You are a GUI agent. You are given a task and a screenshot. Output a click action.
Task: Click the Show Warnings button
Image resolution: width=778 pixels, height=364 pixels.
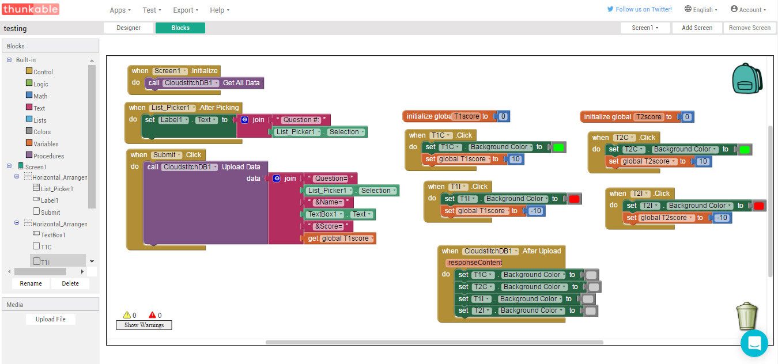144,325
